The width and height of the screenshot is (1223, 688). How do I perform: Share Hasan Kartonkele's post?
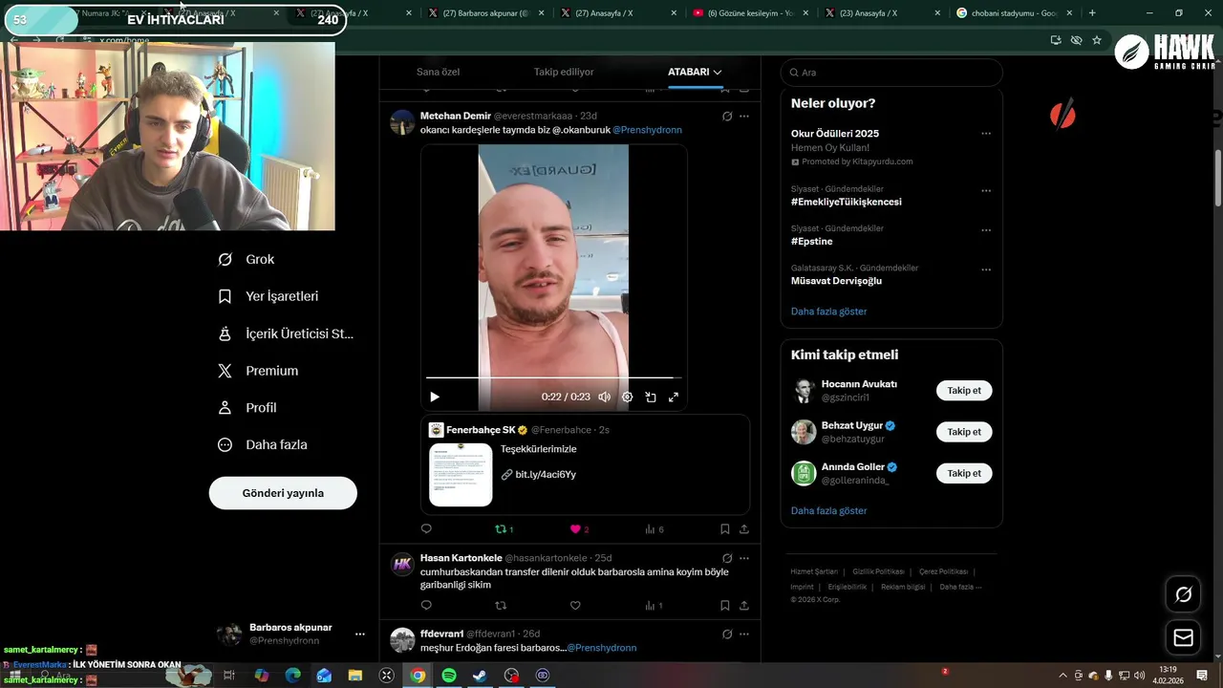tap(744, 605)
